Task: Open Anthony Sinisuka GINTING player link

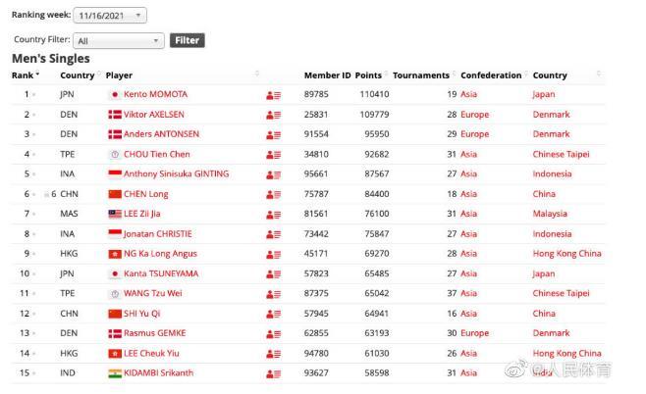Action: pos(176,174)
